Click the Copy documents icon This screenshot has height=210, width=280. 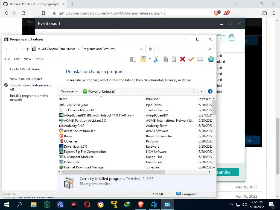(x=165, y=59)
